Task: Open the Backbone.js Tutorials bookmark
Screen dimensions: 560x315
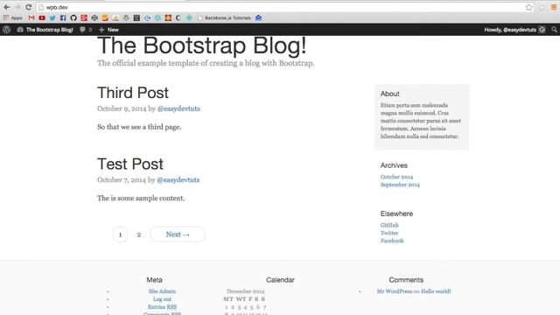Action: (x=224, y=17)
